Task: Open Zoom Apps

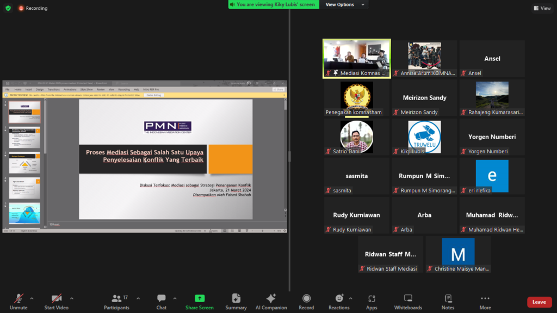Action: click(x=372, y=302)
